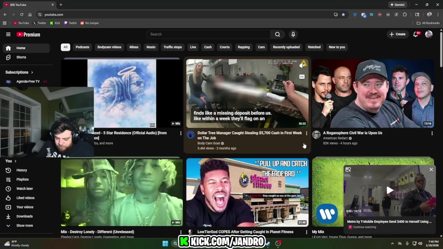Screen dimensions: 443x249
Task: Click the browser home button
Action: (30, 15)
